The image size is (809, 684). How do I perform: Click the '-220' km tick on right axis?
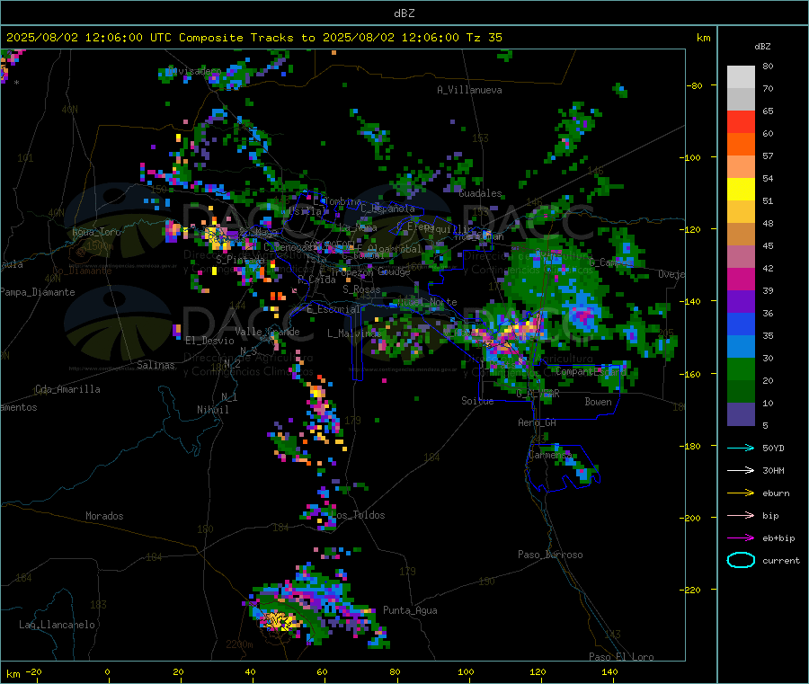tap(691, 591)
